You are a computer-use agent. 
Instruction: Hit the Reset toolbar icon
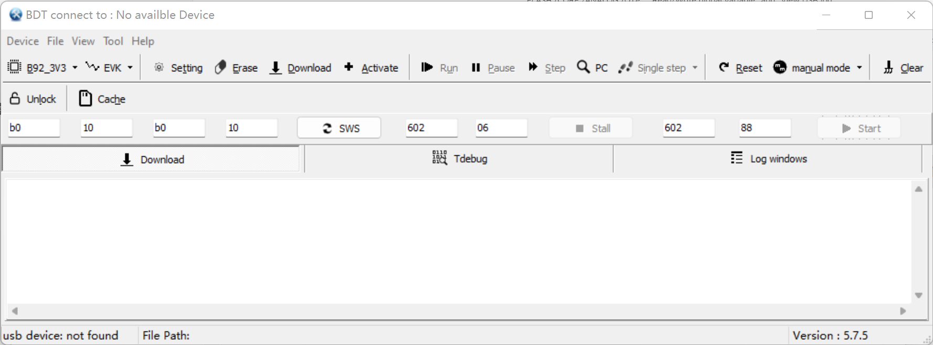(724, 67)
